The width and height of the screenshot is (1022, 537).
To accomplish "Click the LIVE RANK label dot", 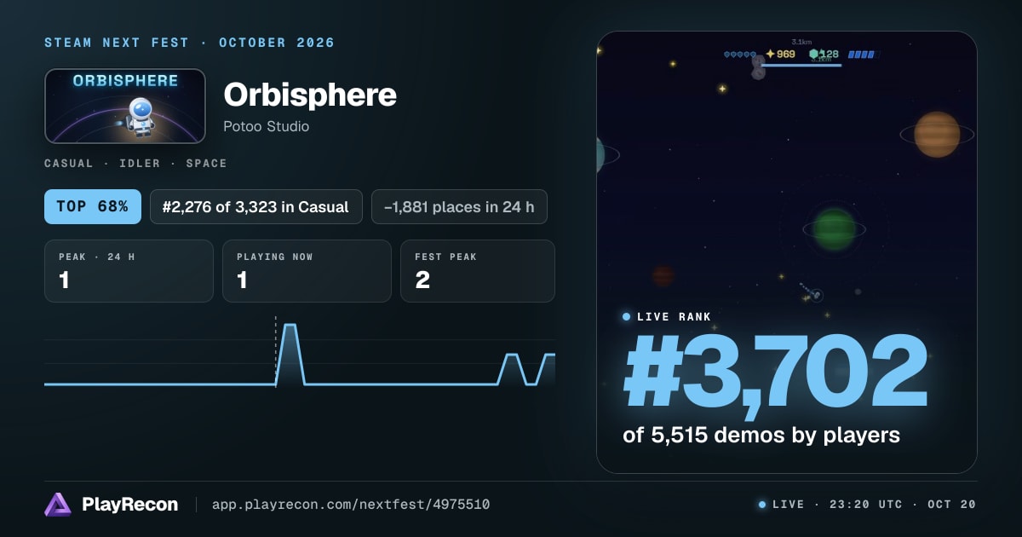I will [627, 316].
